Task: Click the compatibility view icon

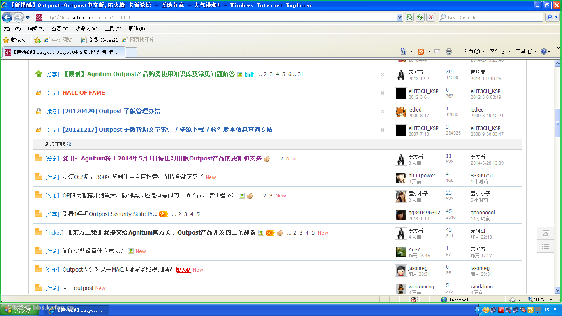Action: [409, 17]
